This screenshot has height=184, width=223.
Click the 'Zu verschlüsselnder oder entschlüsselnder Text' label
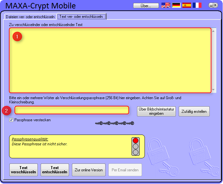(46, 25)
